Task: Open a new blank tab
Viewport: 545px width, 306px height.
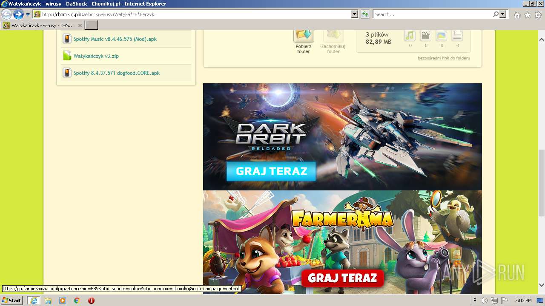Action: 92,25
